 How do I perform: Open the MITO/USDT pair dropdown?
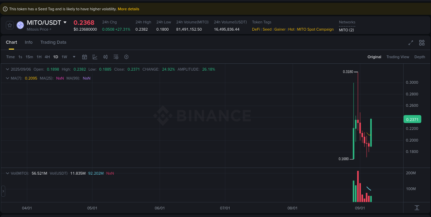pyautogui.click(x=66, y=22)
